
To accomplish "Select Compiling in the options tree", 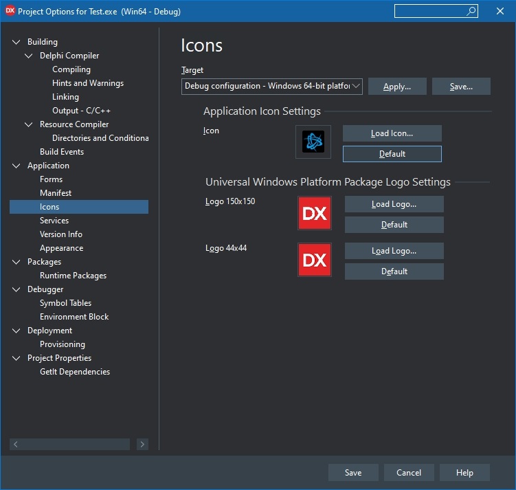I will [71, 69].
